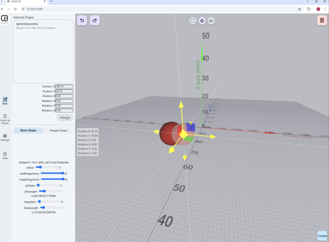Select the rotate mode icon
The height and width of the screenshot is (242, 329).
211,21
